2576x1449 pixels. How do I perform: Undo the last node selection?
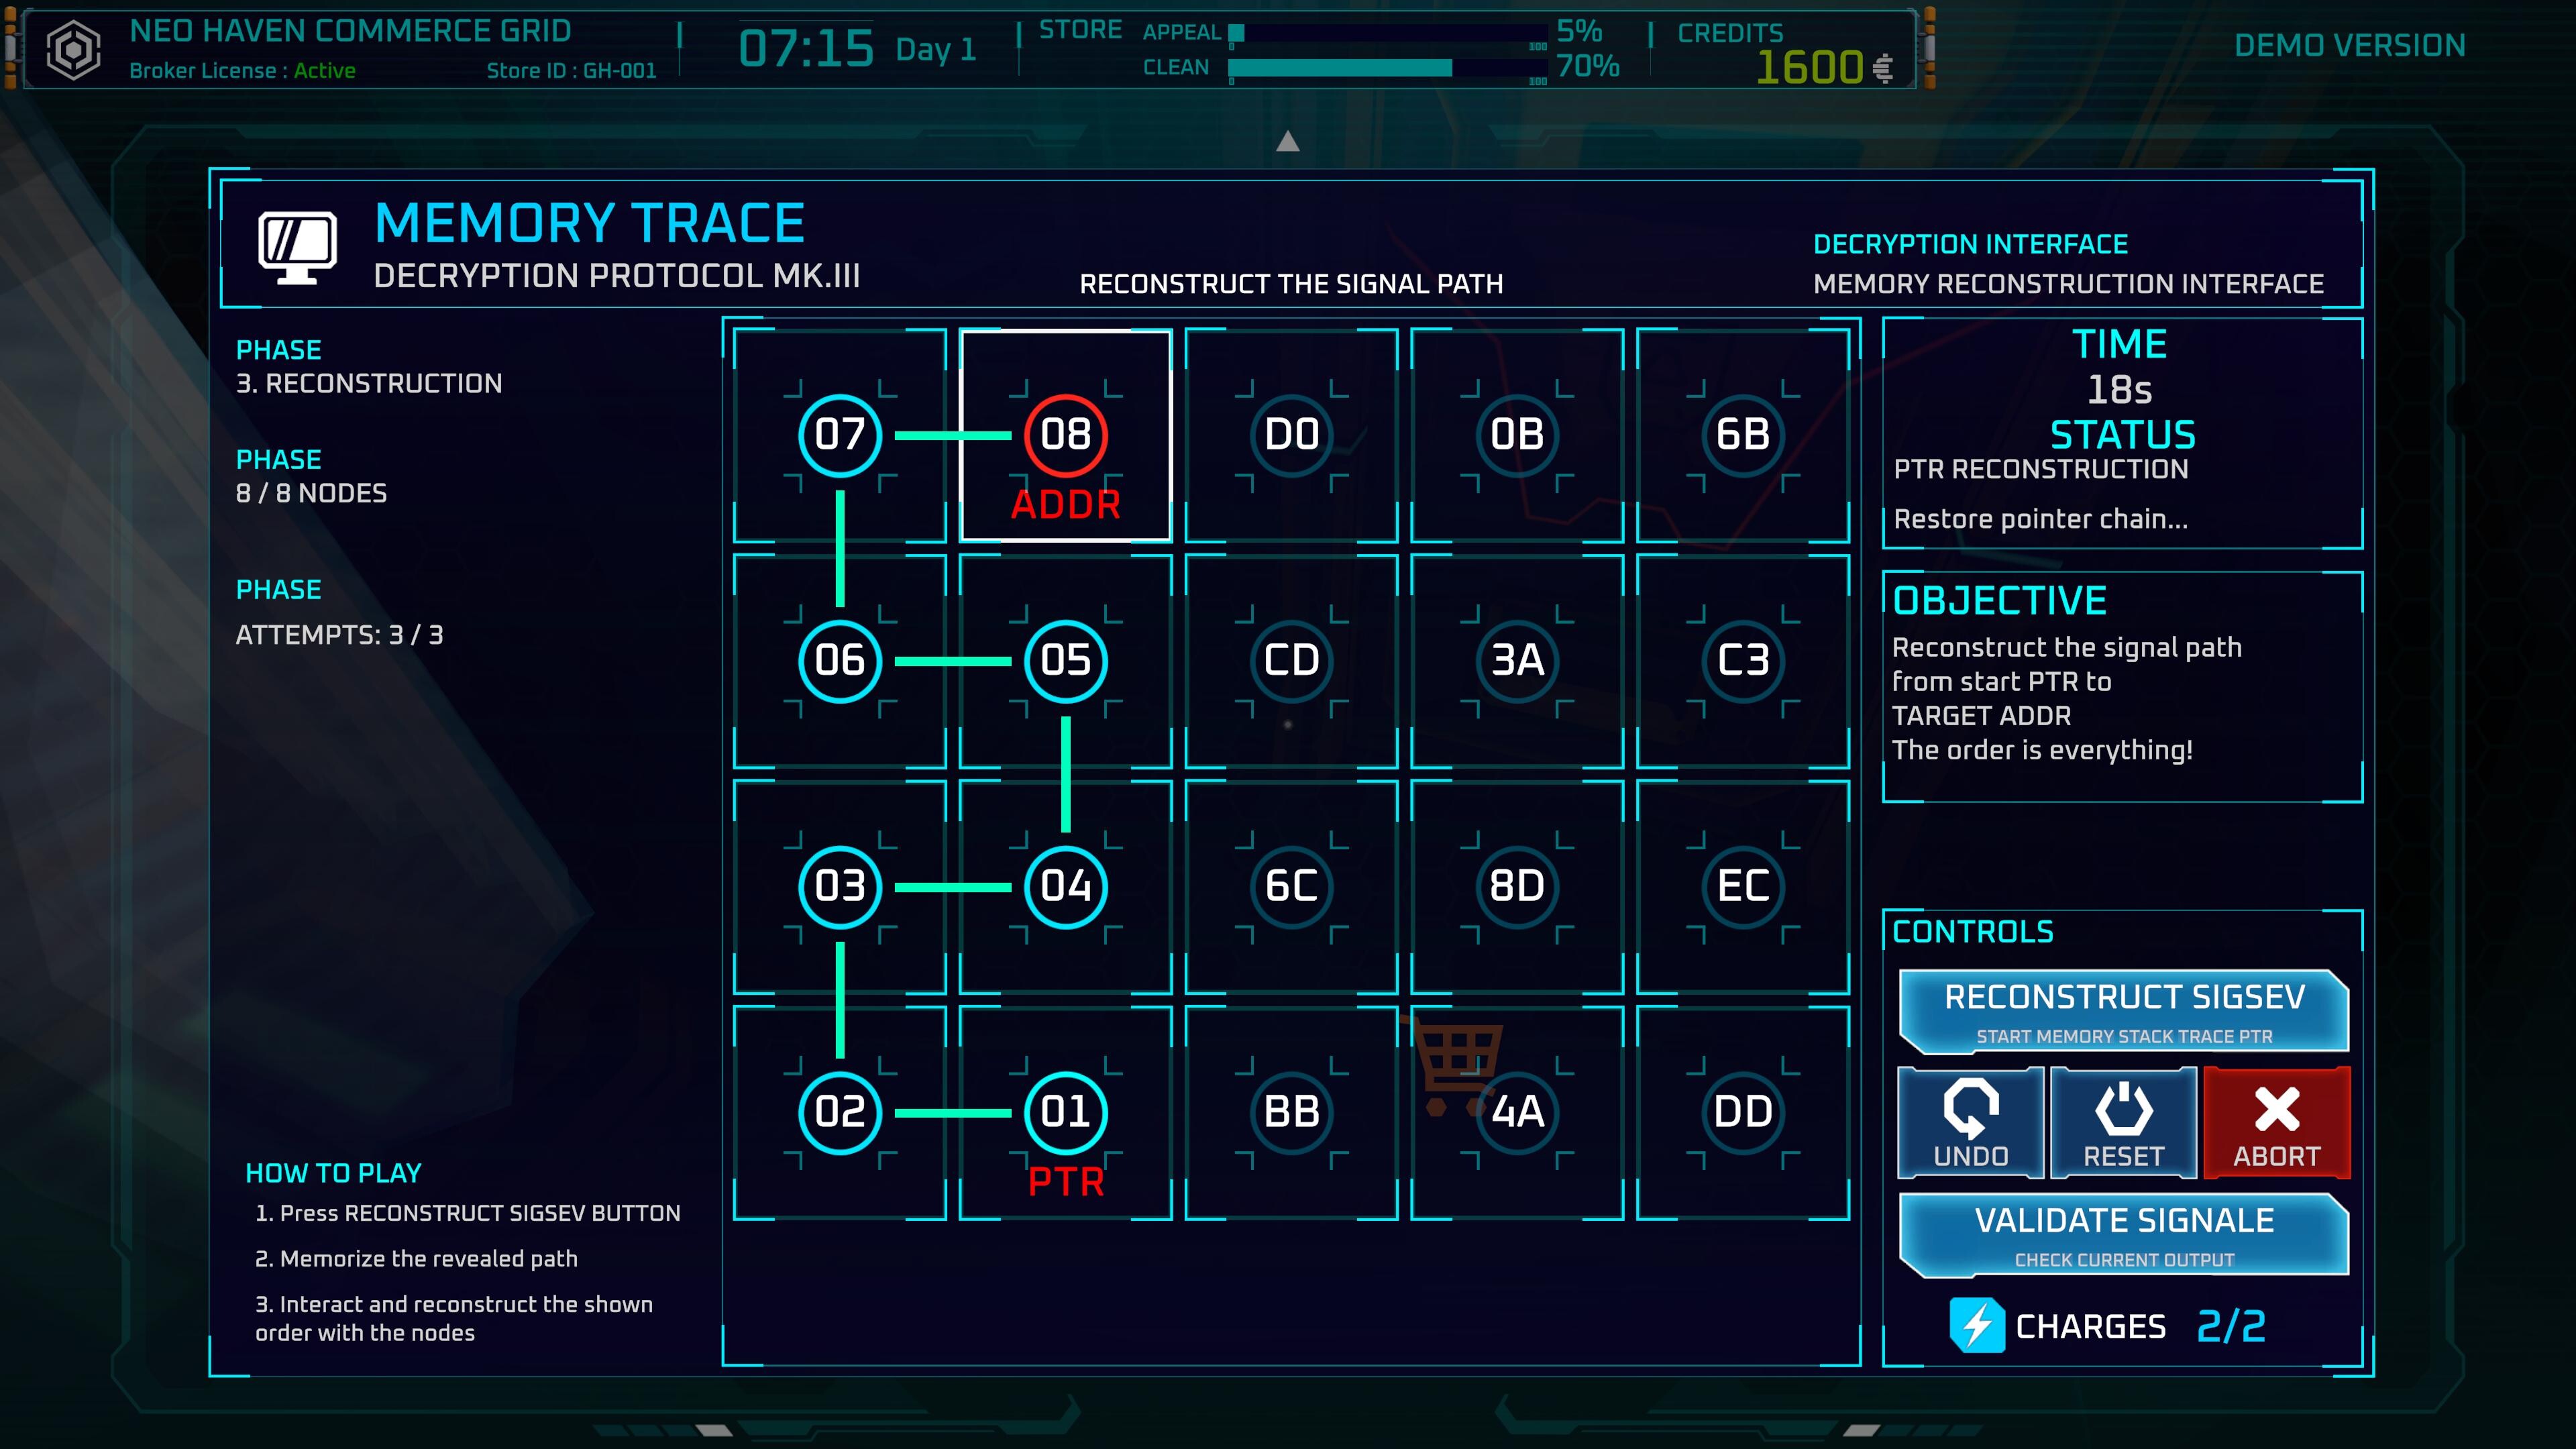point(1971,1123)
